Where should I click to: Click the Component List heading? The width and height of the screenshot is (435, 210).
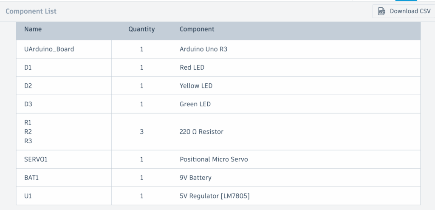click(x=31, y=11)
